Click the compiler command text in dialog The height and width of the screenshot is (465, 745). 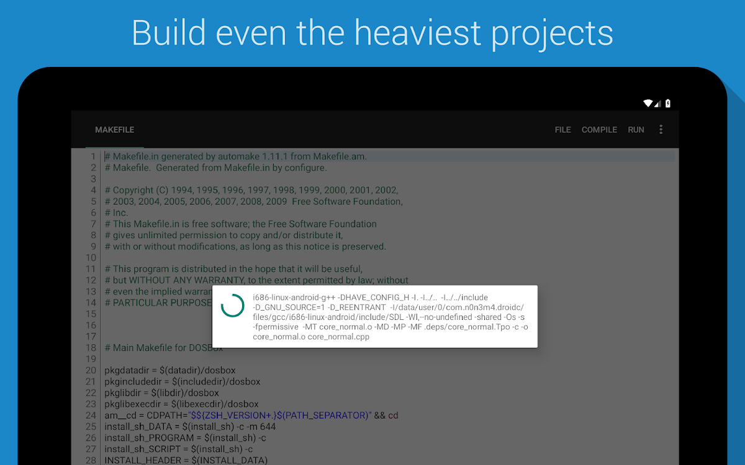click(390, 317)
